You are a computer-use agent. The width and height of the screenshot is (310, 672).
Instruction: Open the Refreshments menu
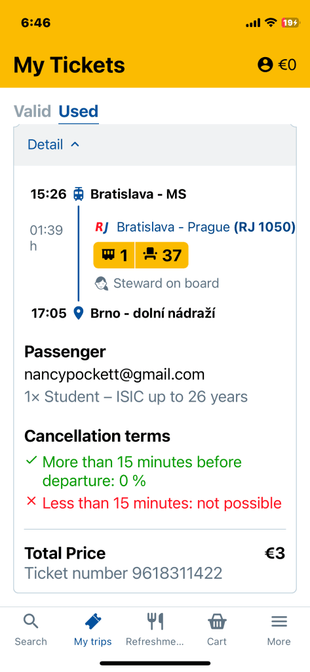coord(155,629)
